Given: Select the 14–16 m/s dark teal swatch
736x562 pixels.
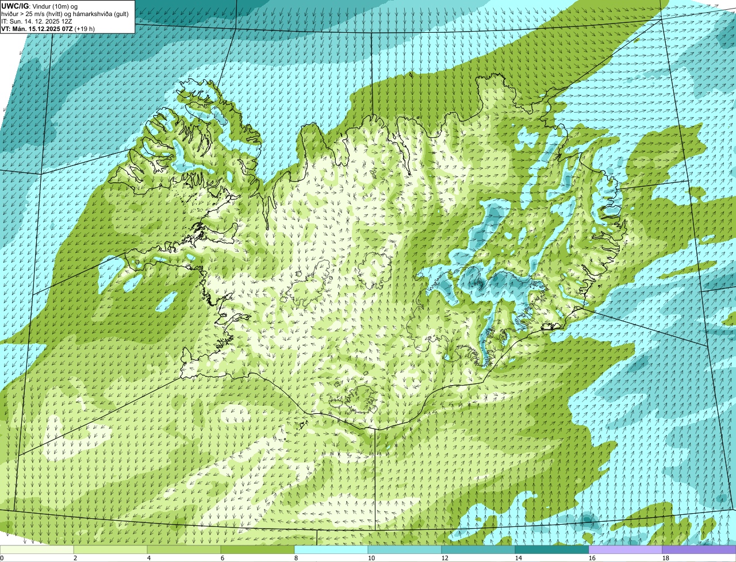Looking at the screenshot, I should point(552,550).
